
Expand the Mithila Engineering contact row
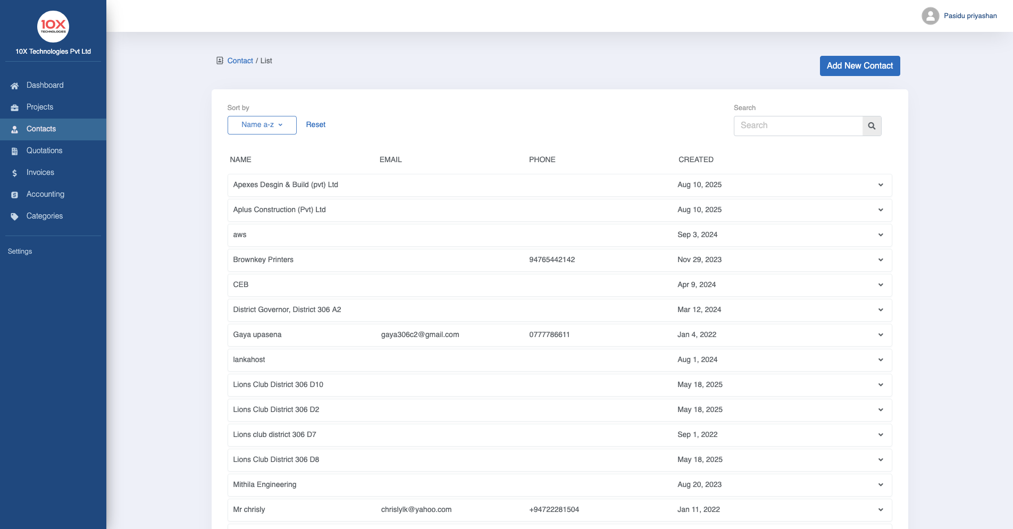click(880, 484)
